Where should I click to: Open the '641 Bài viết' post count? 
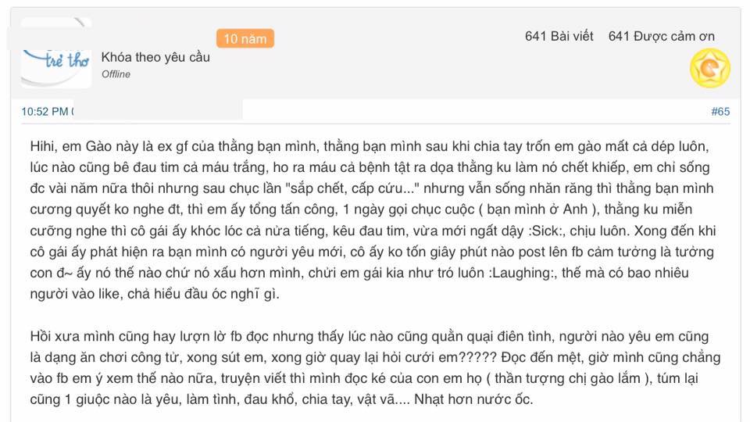pyautogui.click(x=559, y=37)
